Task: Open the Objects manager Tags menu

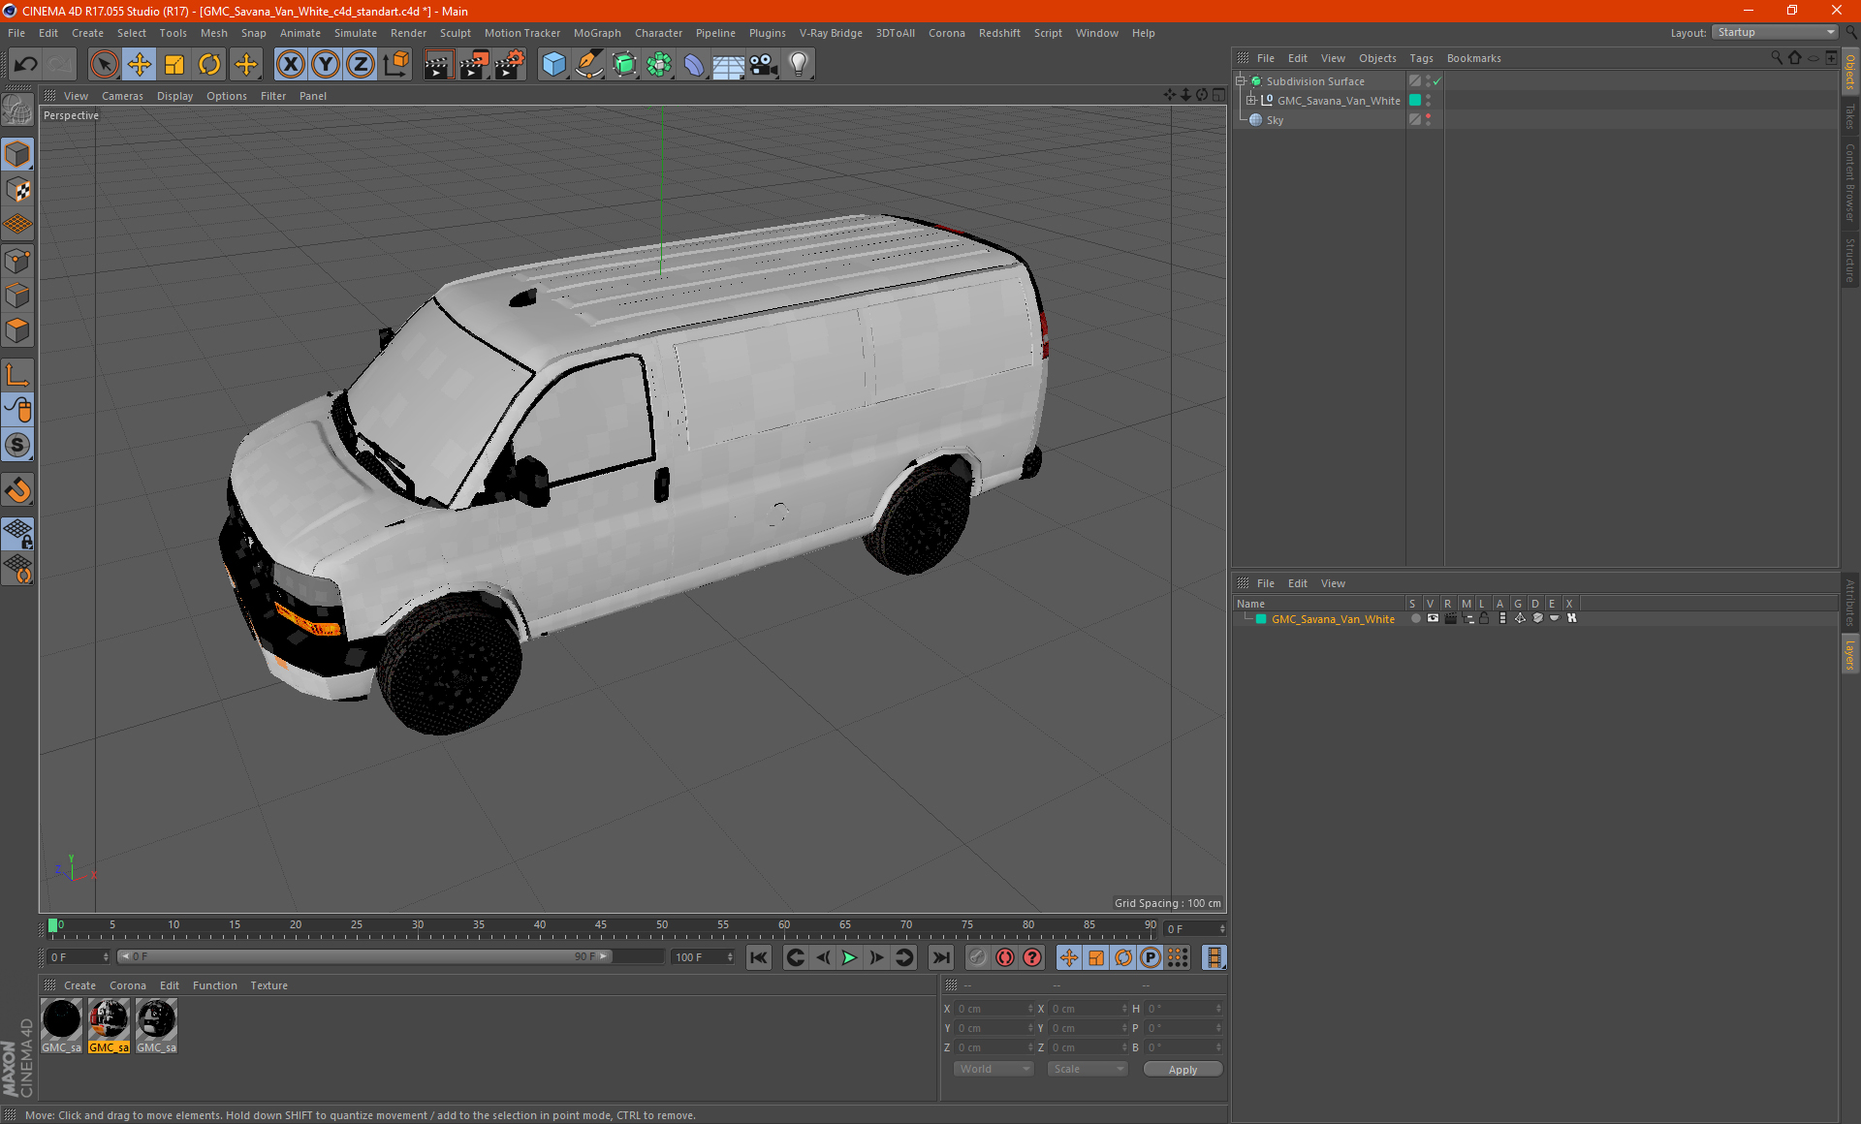Action: coord(1421,58)
